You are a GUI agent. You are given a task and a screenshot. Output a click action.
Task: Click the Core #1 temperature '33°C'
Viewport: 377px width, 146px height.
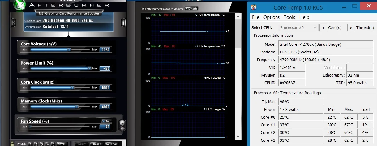[x=301, y=125]
